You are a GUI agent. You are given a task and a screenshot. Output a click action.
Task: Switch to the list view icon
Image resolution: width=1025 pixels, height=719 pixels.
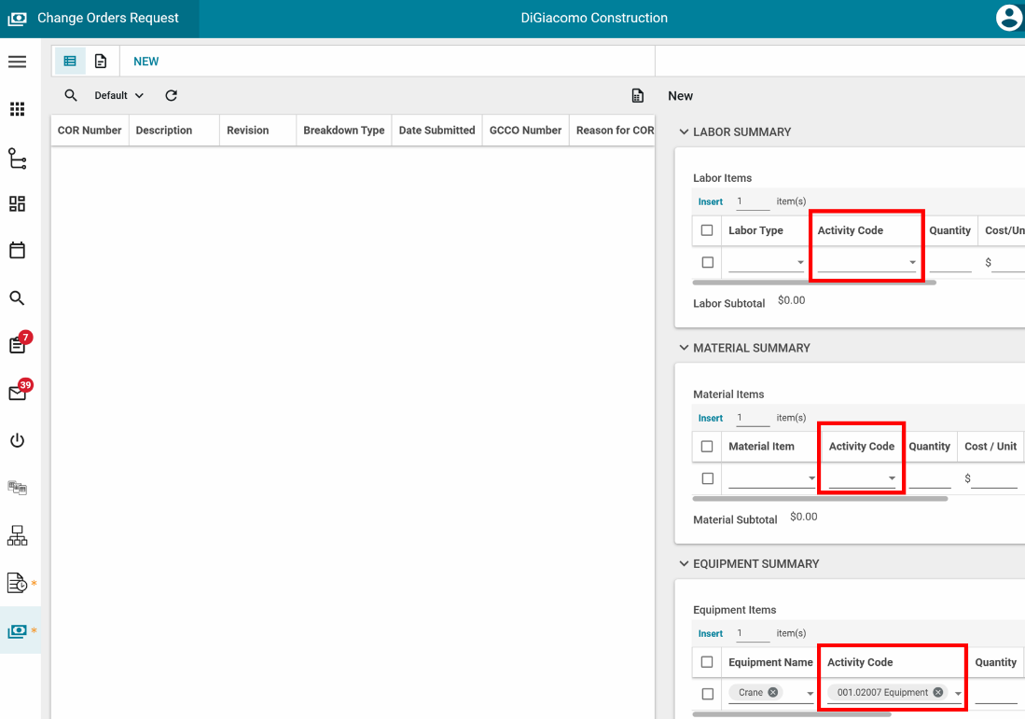point(70,62)
